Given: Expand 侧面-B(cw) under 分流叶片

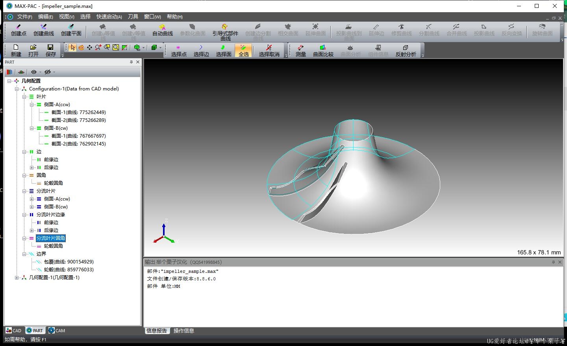Looking at the screenshot, I should coord(32,207).
